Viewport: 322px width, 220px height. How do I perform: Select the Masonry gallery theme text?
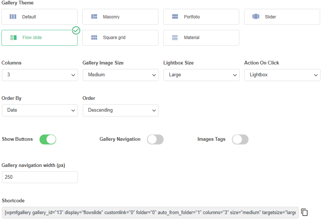(x=111, y=17)
